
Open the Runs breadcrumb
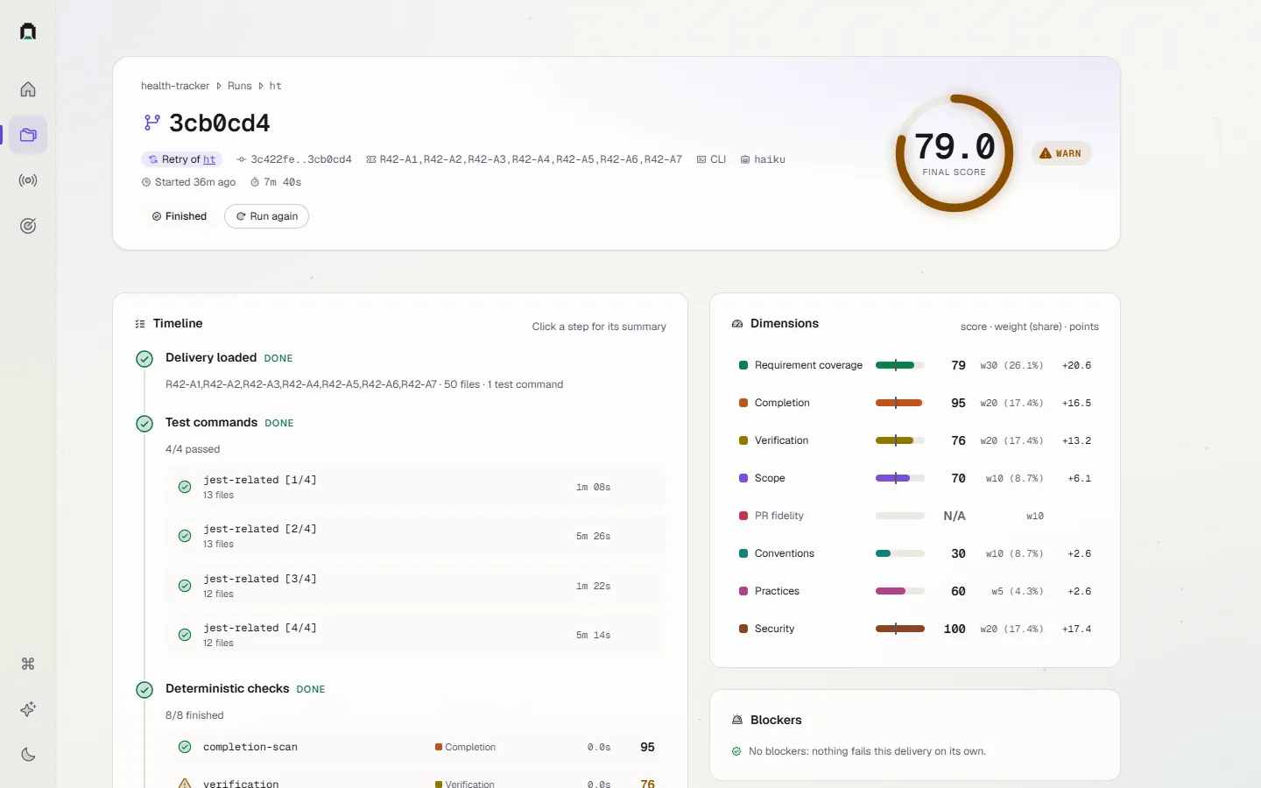click(x=239, y=86)
